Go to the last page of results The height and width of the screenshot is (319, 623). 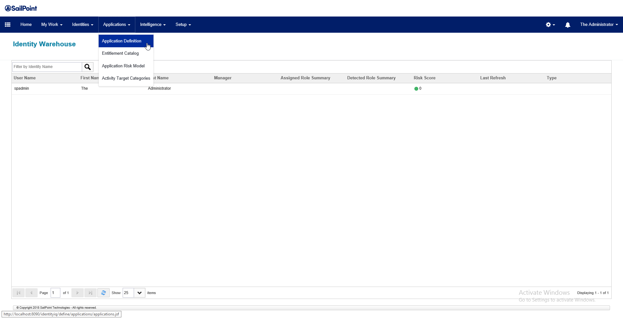[x=90, y=292]
